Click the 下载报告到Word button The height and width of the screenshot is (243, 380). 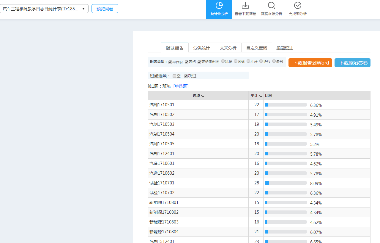[x=310, y=63]
